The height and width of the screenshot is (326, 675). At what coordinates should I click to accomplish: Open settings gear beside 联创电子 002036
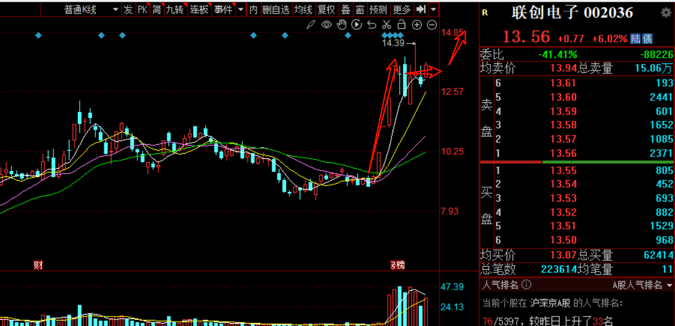coord(665,13)
